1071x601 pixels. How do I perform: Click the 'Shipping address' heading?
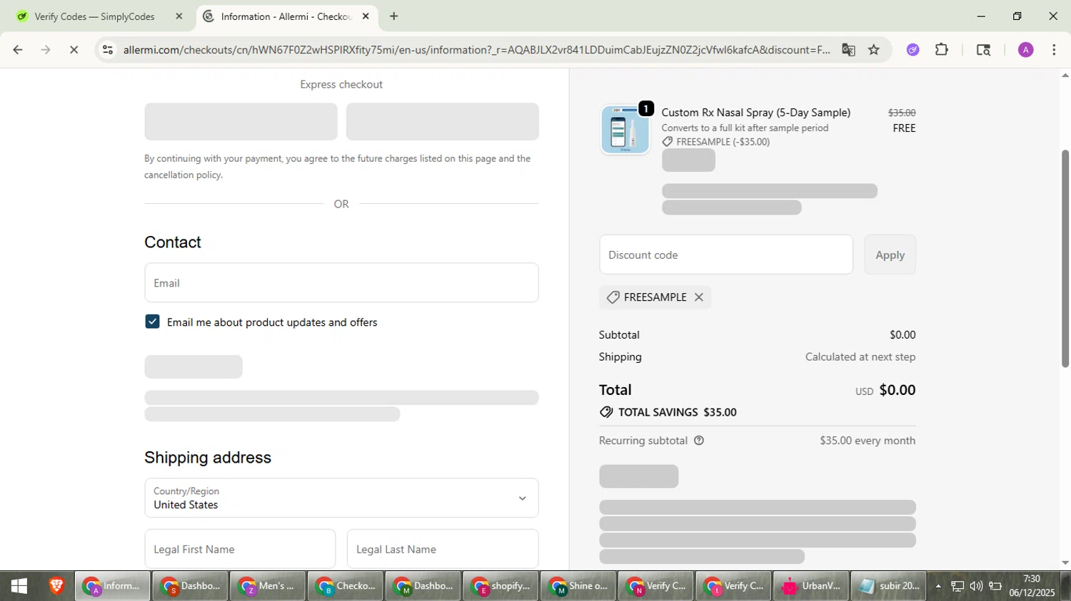(208, 458)
